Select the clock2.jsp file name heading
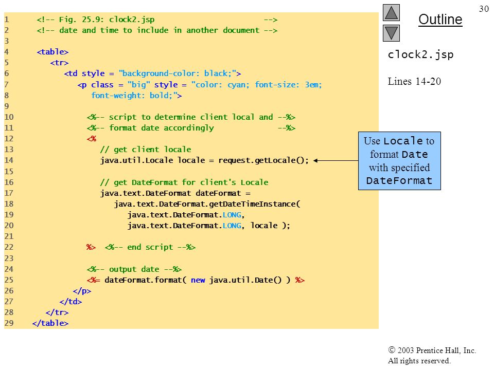The height and width of the screenshot is (370, 494). [420, 54]
